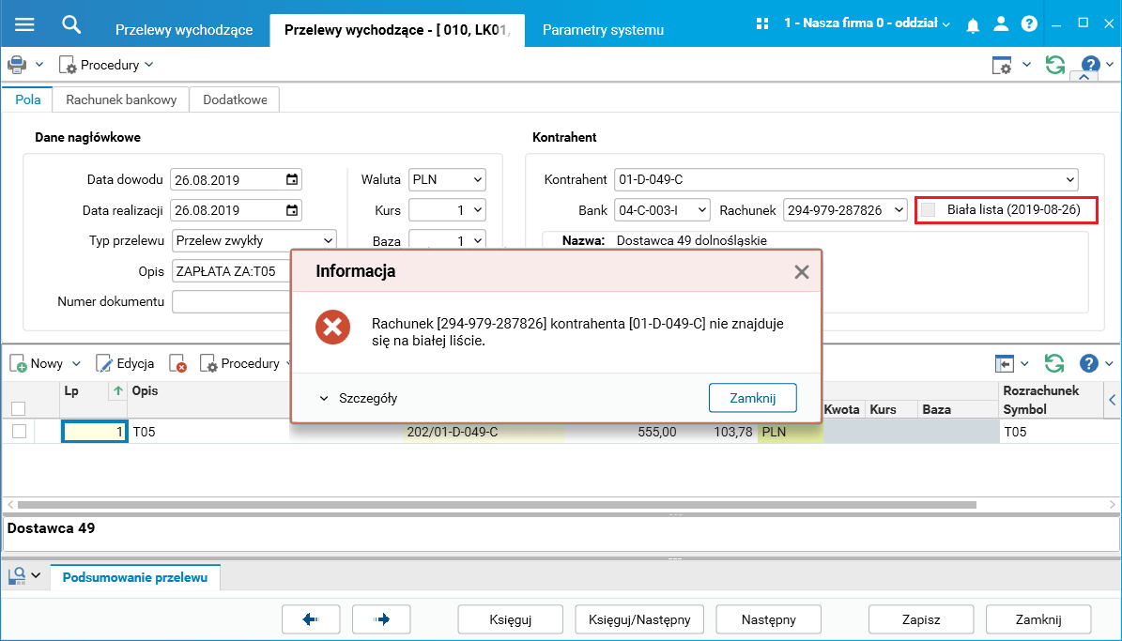
Task: Click the search magnifier icon
Action: (70, 24)
